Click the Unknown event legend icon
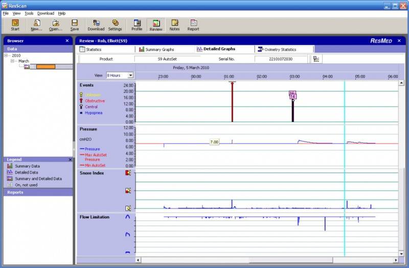 [81, 94]
